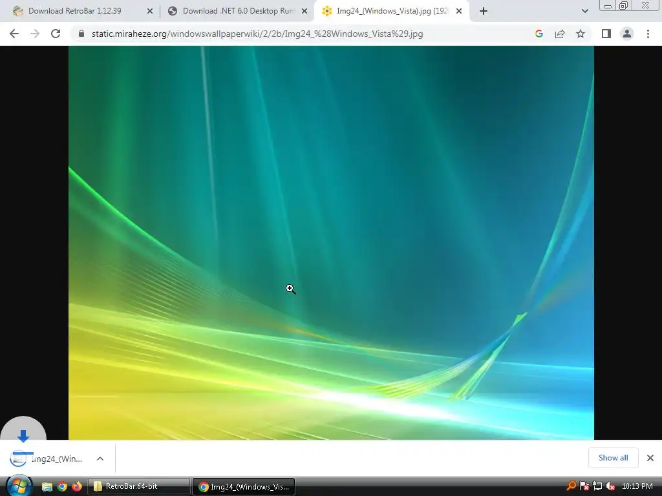
Task: Expand the tab search dropdown
Action: point(584,11)
